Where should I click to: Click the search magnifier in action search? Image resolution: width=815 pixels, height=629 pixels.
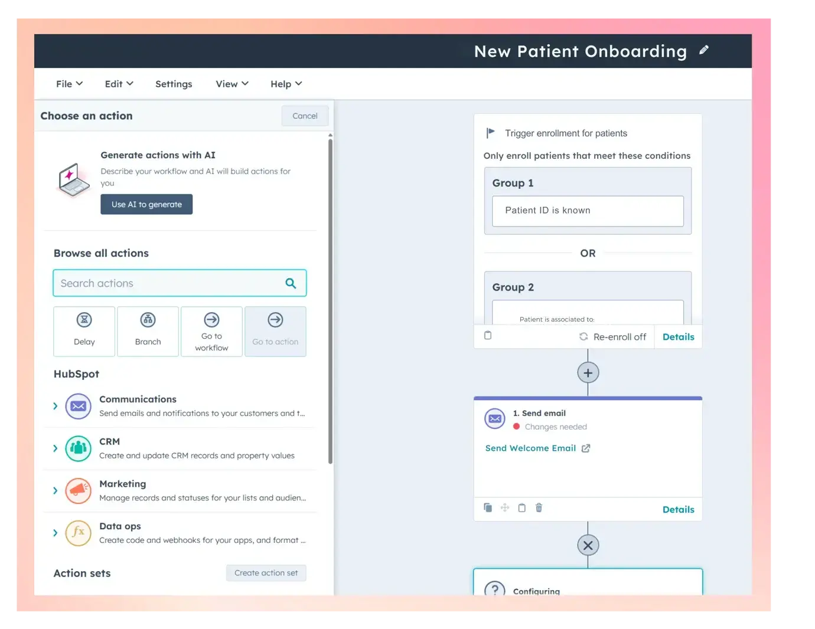291,283
